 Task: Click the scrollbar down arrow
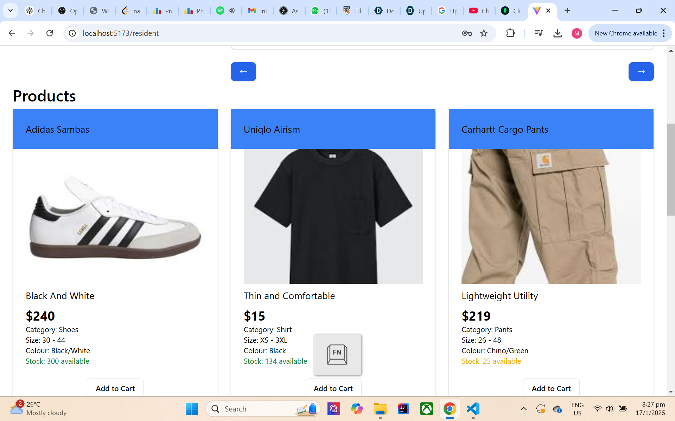pyautogui.click(x=671, y=392)
